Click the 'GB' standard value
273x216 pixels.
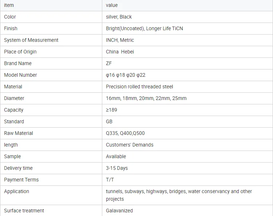point(109,121)
